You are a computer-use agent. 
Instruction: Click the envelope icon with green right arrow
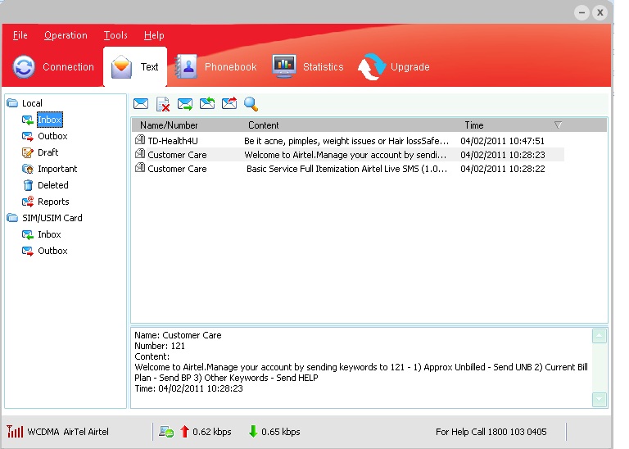click(185, 104)
